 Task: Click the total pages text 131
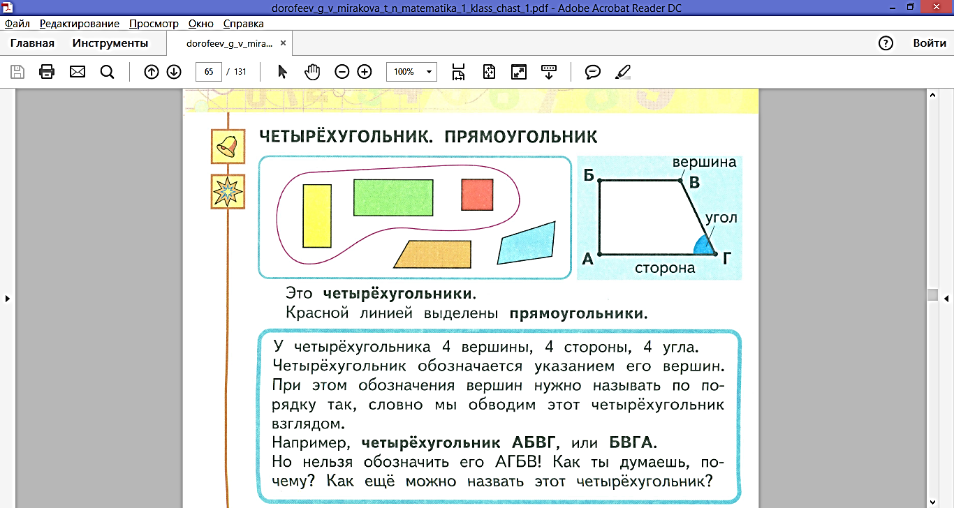[240, 72]
